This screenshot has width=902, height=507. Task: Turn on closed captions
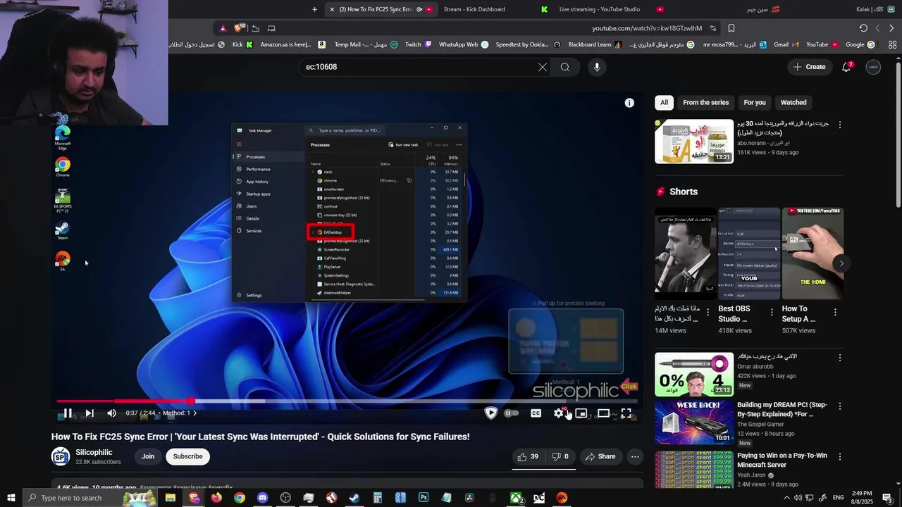point(536,413)
